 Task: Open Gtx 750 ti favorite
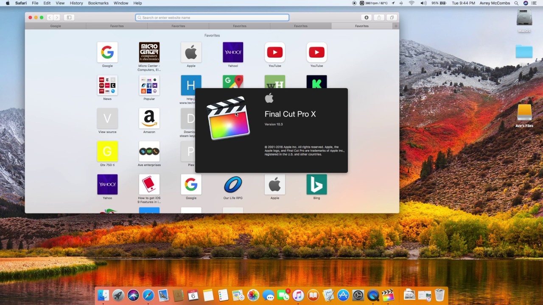tap(107, 152)
